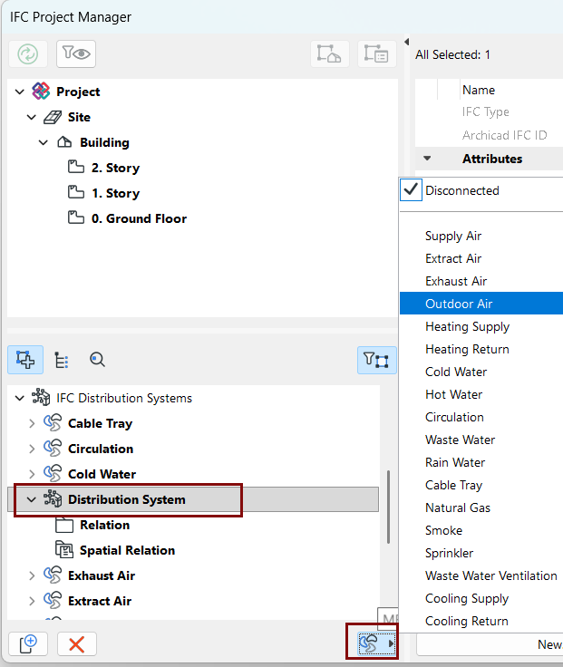Collapse the Project tree node
This screenshot has height=667, width=563.
pyautogui.click(x=20, y=92)
